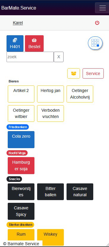Viewport: 109px width, 247px height.
Task: Add Cola zero to the order
Action: point(21,139)
